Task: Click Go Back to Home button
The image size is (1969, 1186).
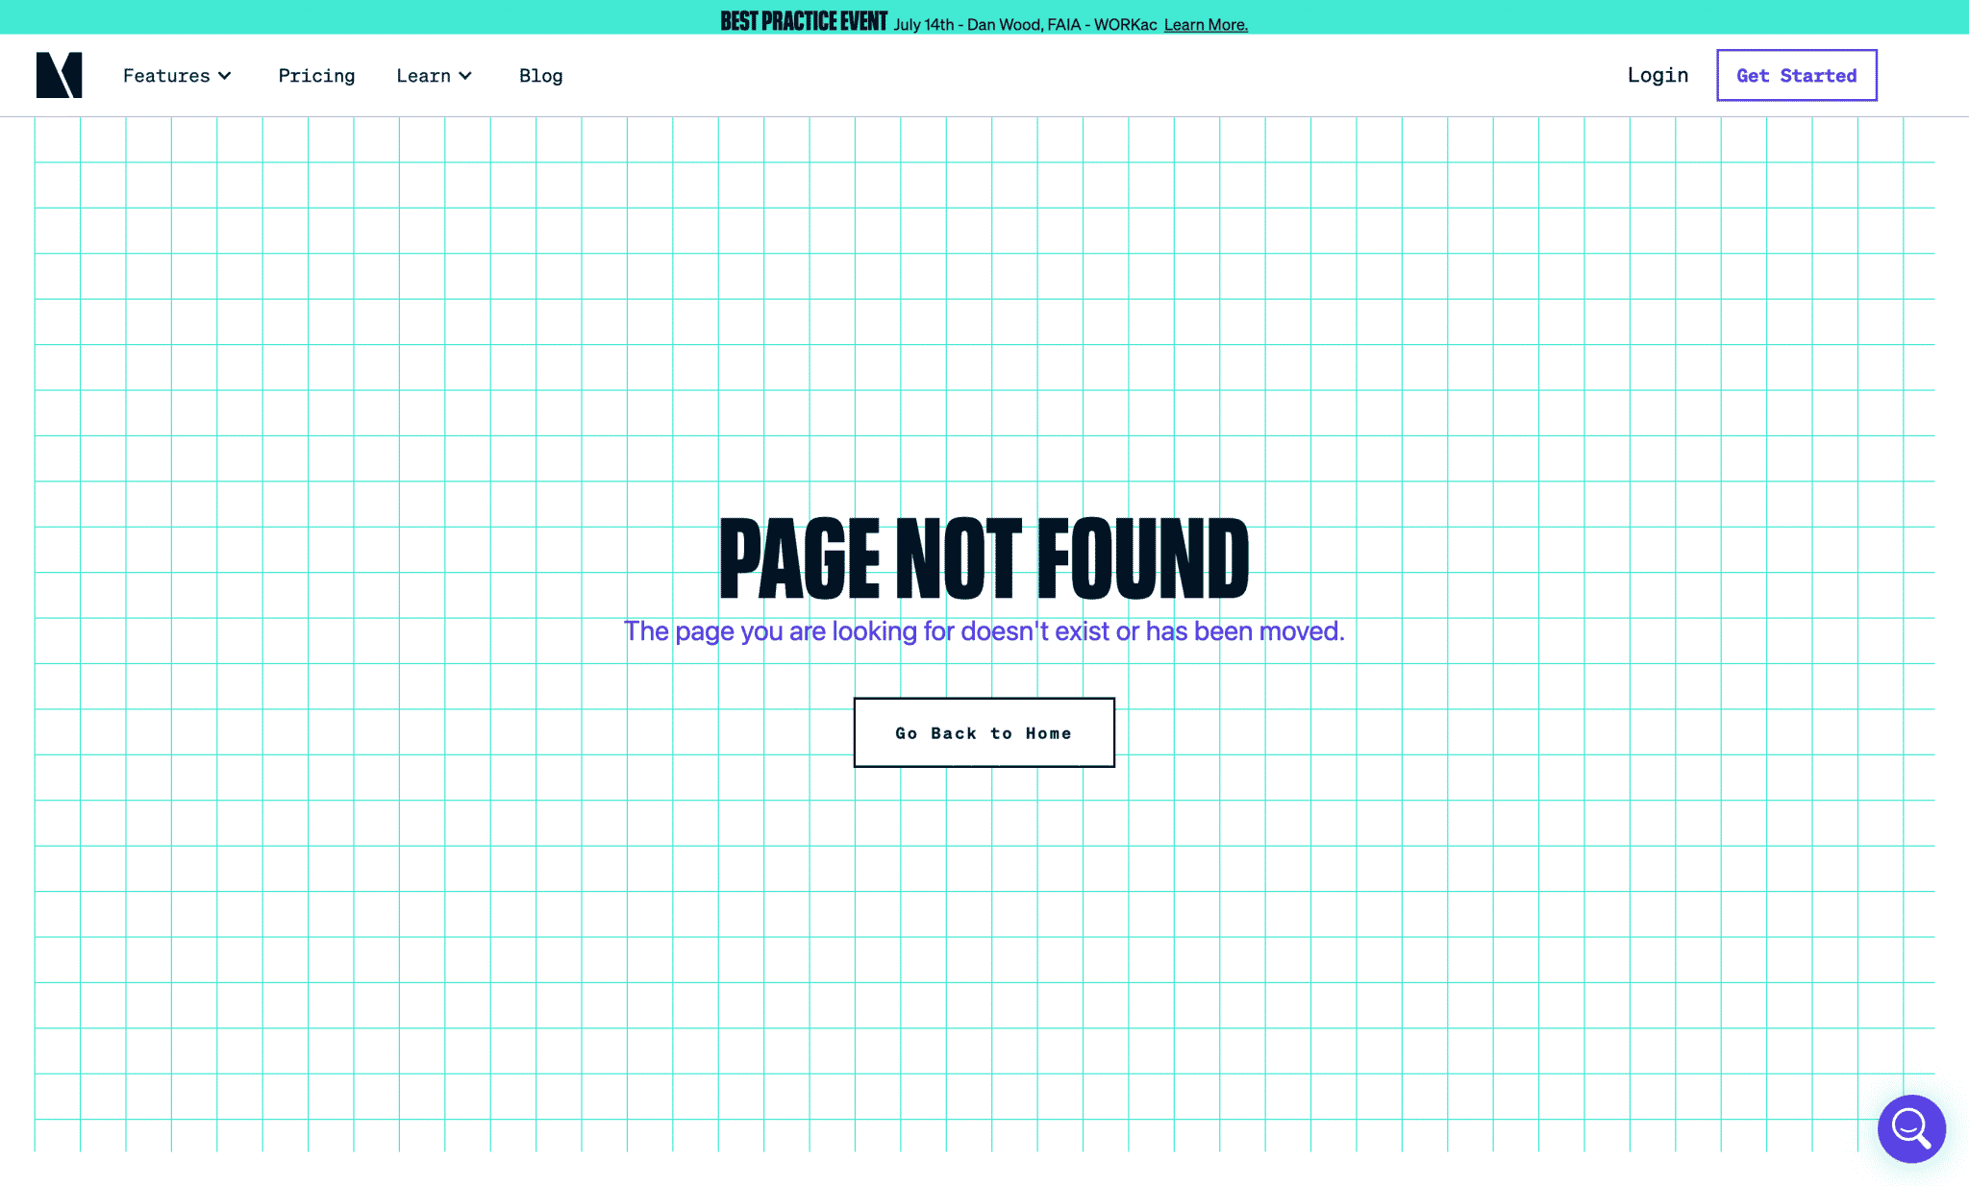Action: click(984, 732)
